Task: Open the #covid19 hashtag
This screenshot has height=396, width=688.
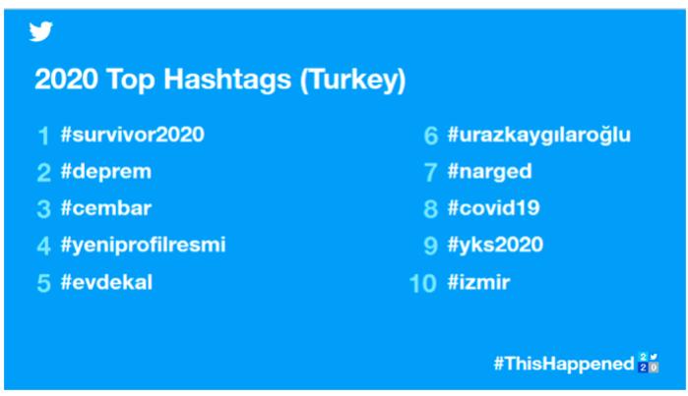Action: (x=494, y=208)
